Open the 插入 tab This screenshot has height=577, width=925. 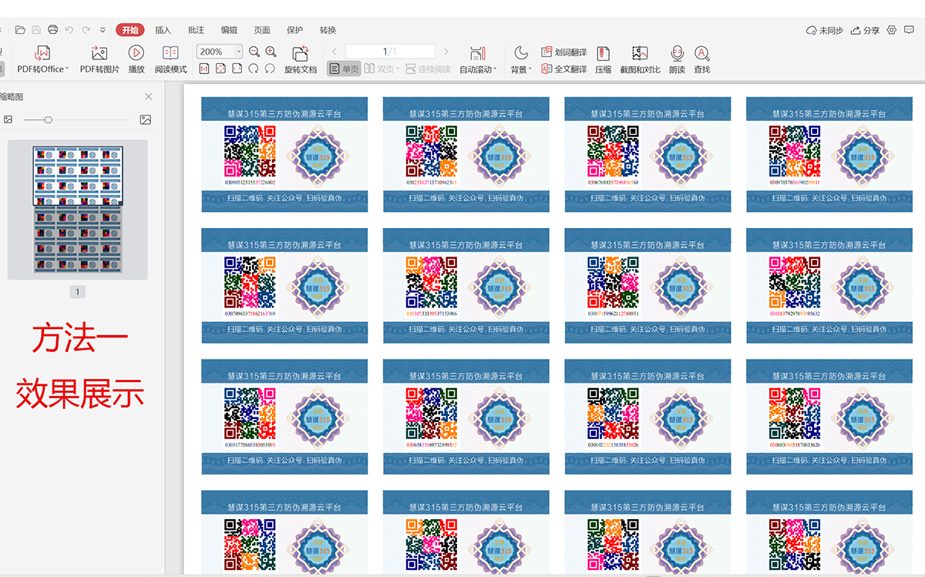163,30
